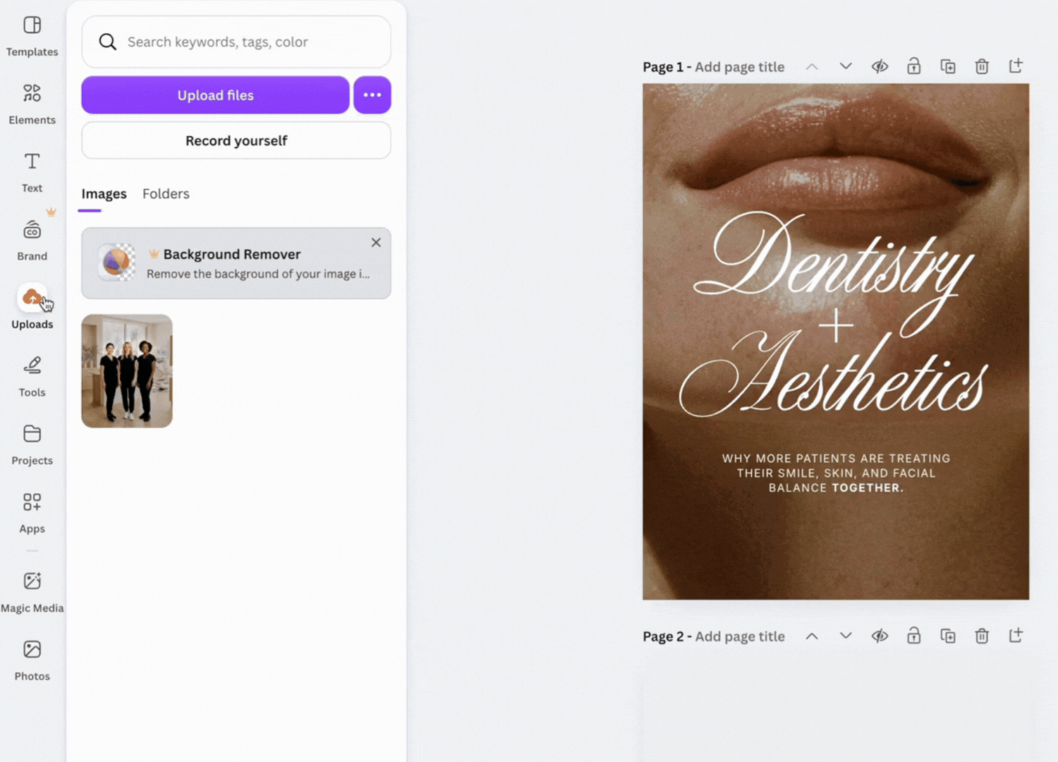Click the search magnifier icon
The height and width of the screenshot is (762, 1058).
(x=107, y=42)
